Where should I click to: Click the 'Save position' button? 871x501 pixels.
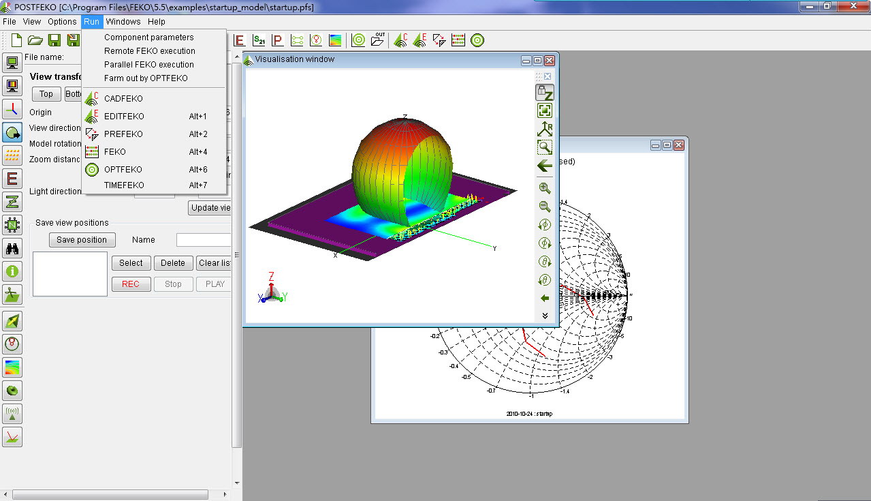pyautogui.click(x=82, y=240)
